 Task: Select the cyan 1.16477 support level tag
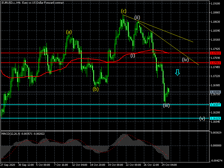(x=215, y=104)
